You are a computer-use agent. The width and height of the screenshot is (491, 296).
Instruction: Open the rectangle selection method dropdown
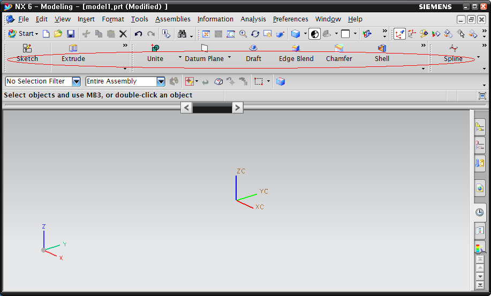(268, 81)
